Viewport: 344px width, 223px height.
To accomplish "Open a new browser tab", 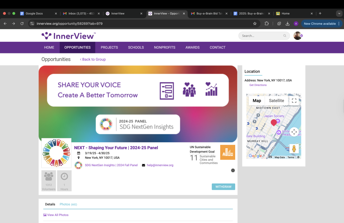I will pyautogui.click(x=320, y=13).
